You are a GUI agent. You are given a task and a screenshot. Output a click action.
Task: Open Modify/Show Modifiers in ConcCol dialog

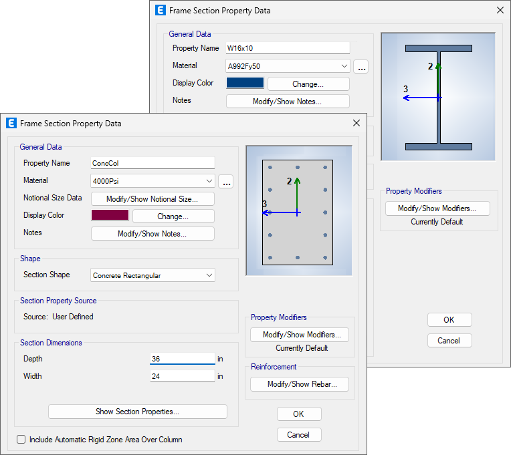point(300,335)
